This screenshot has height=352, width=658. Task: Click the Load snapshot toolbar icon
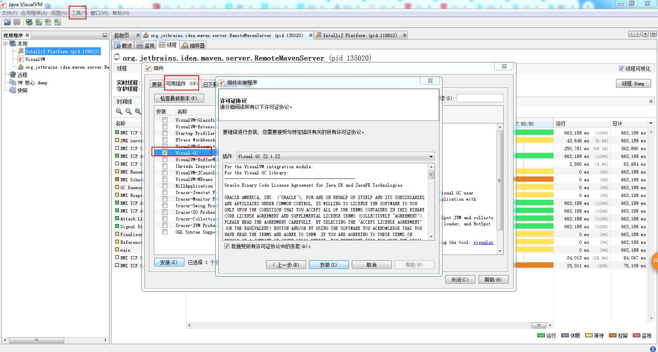7,22
